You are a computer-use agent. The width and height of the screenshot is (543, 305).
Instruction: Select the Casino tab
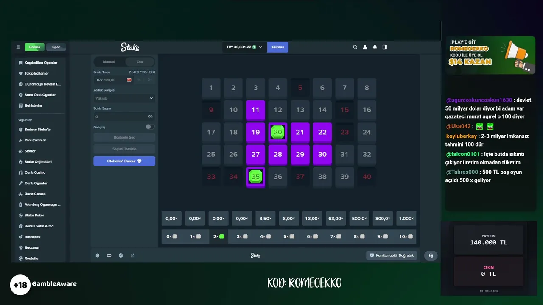(x=34, y=47)
